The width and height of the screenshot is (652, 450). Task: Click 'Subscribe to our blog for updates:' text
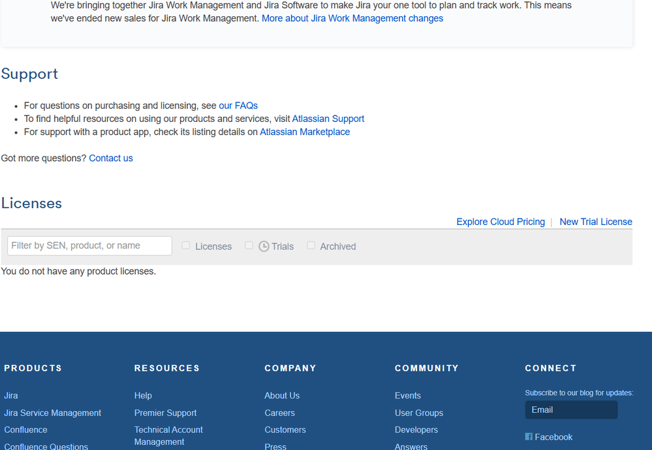580,393
